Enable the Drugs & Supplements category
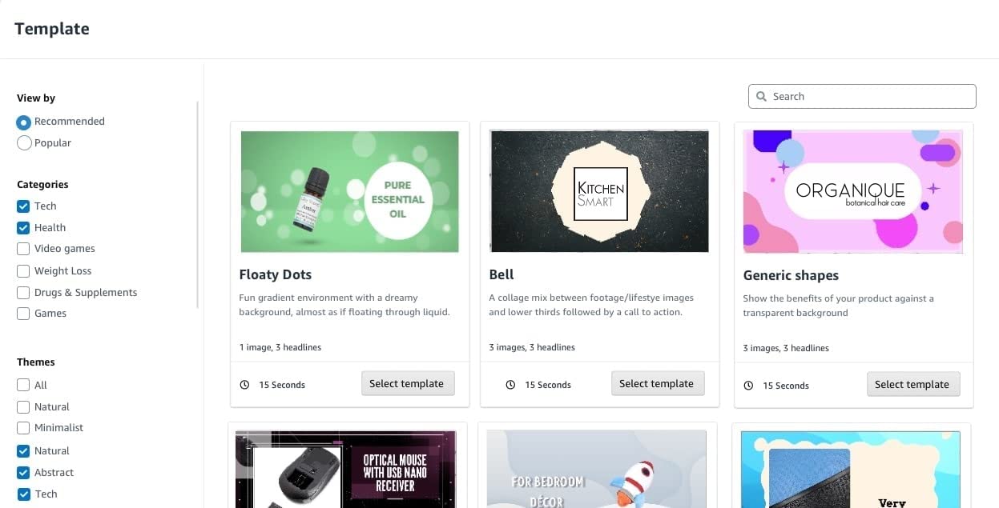The height and width of the screenshot is (508, 999). [x=22, y=292]
